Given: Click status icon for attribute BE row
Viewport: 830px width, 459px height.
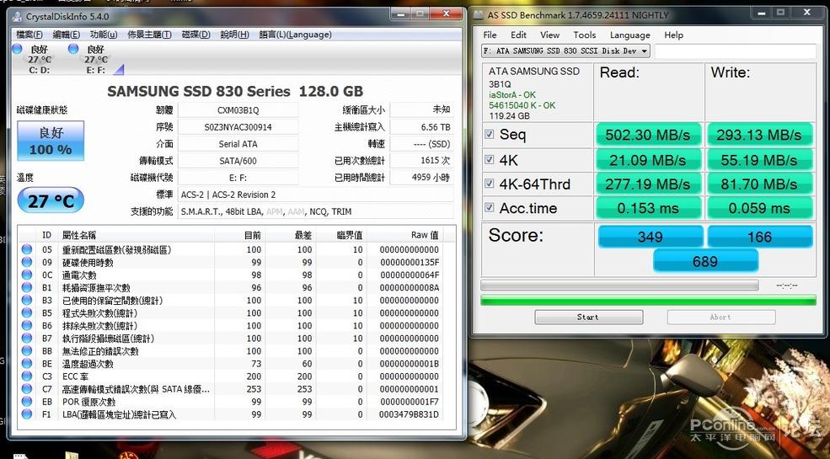Looking at the screenshot, I should click(x=26, y=364).
